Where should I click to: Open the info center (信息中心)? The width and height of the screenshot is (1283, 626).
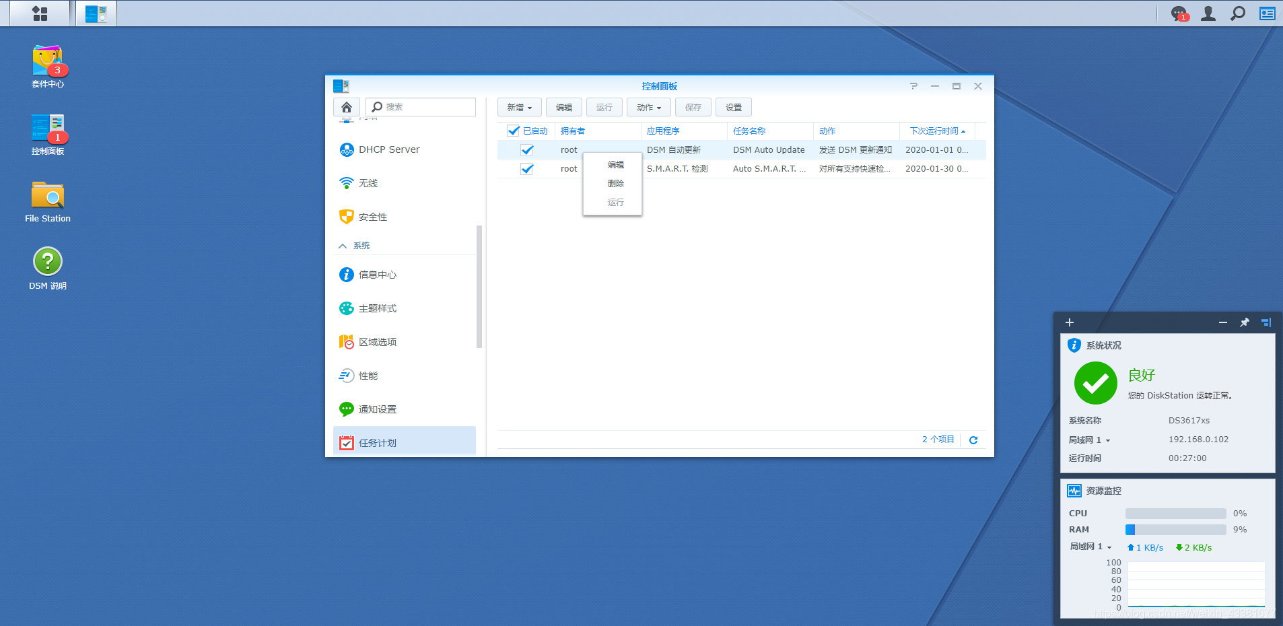pos(405,275)
